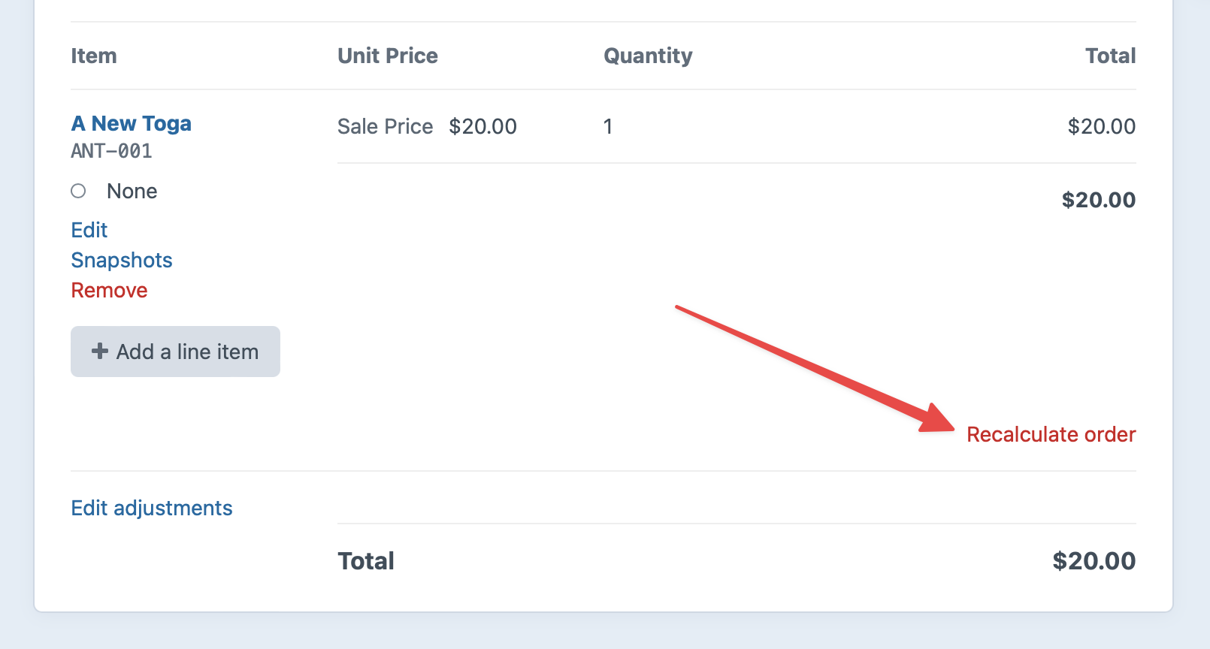Select the None radio button

(78, 191)
